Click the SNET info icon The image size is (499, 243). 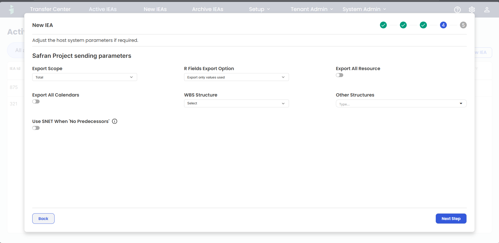pos(115,121)
